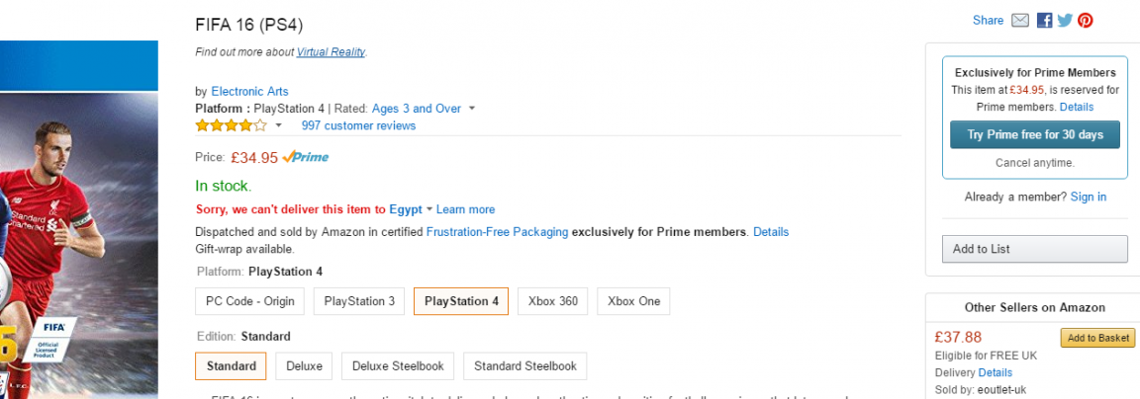Click the star rating icons

232,125
